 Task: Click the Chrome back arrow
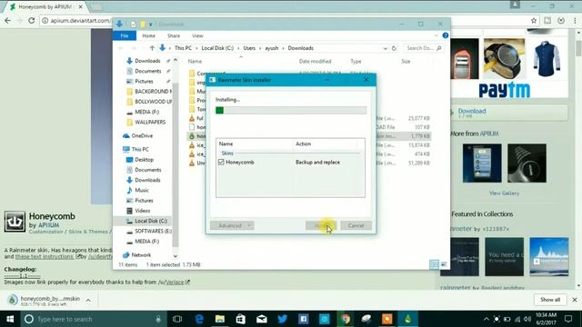point(8,20)
